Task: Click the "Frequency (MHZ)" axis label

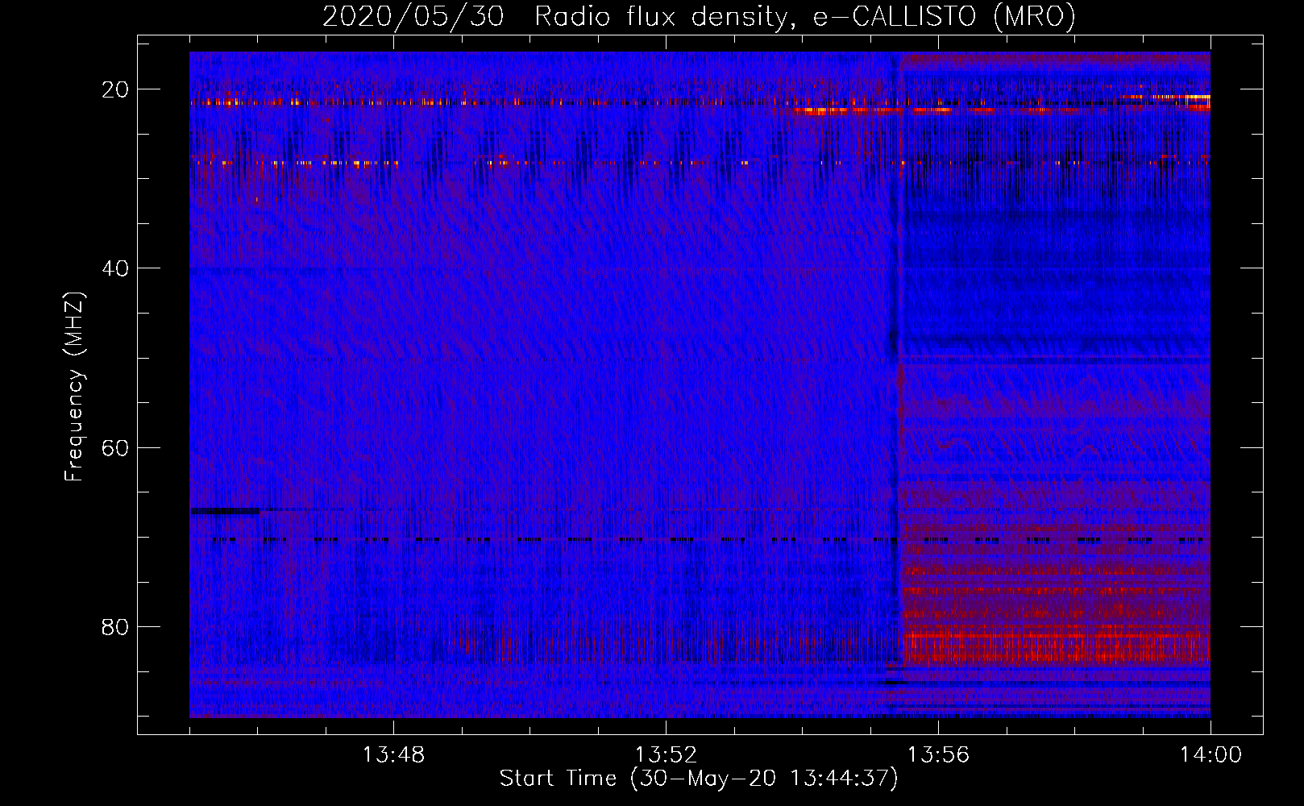Action: click(74, 387)
